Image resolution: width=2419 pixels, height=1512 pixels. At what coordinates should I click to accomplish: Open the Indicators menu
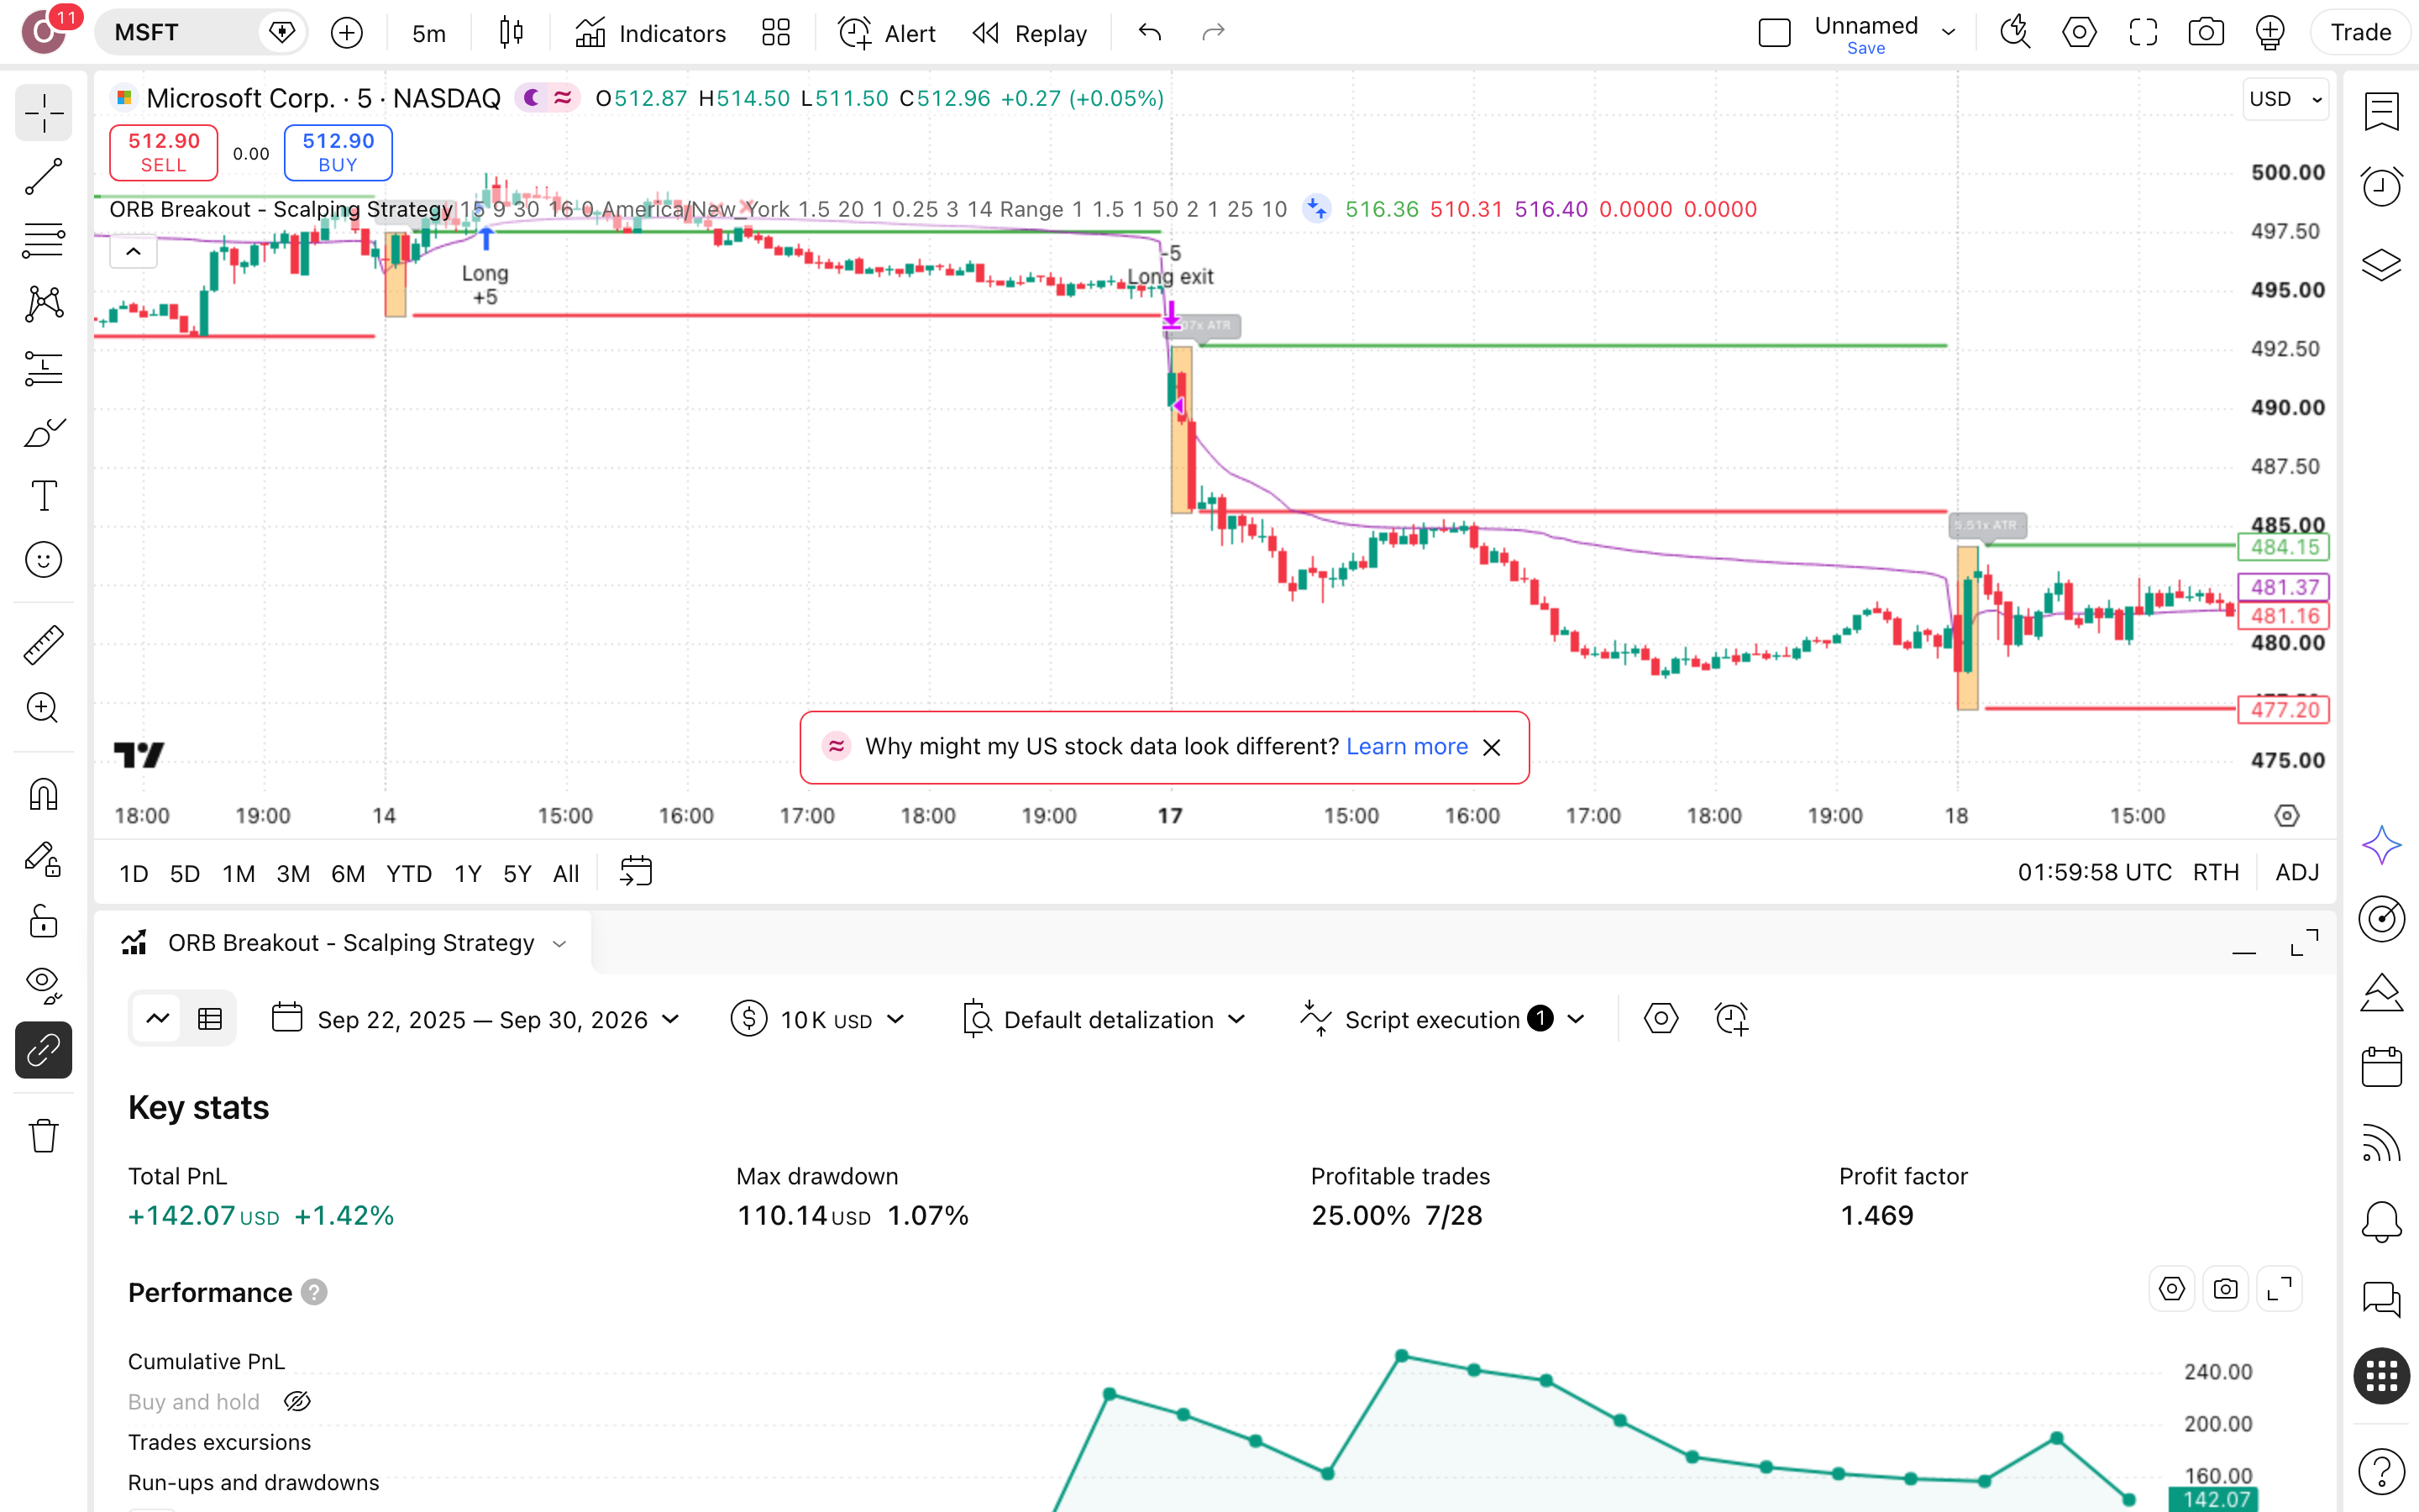(651, 33)
